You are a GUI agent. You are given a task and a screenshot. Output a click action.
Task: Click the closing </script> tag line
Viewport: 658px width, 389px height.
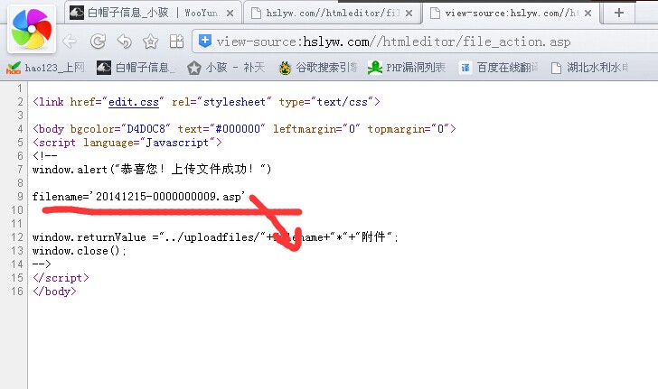pyautogui.click(x=61, y=278)
